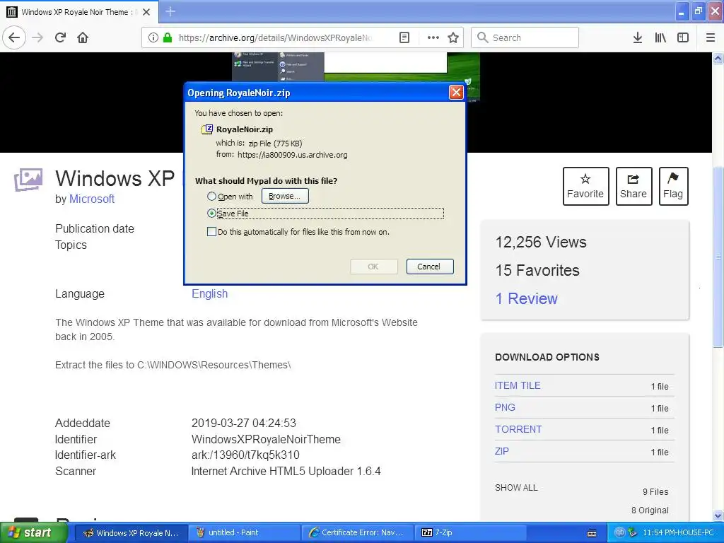
Task: Open the Windows Start button
Action: [33, 532]
